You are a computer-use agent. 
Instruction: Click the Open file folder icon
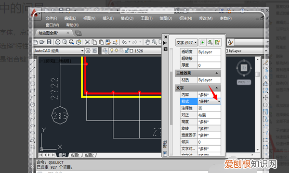click(42, 42)
